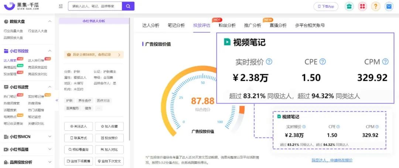Switch to the 笔记分析 tab
The width and height of the screenshot is (399, 168).
(176, 25)
